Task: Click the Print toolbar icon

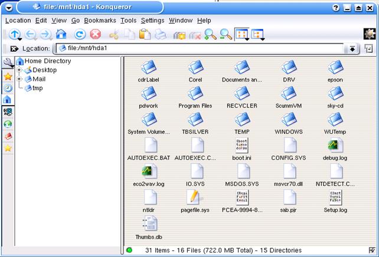Action: [161, 35]
